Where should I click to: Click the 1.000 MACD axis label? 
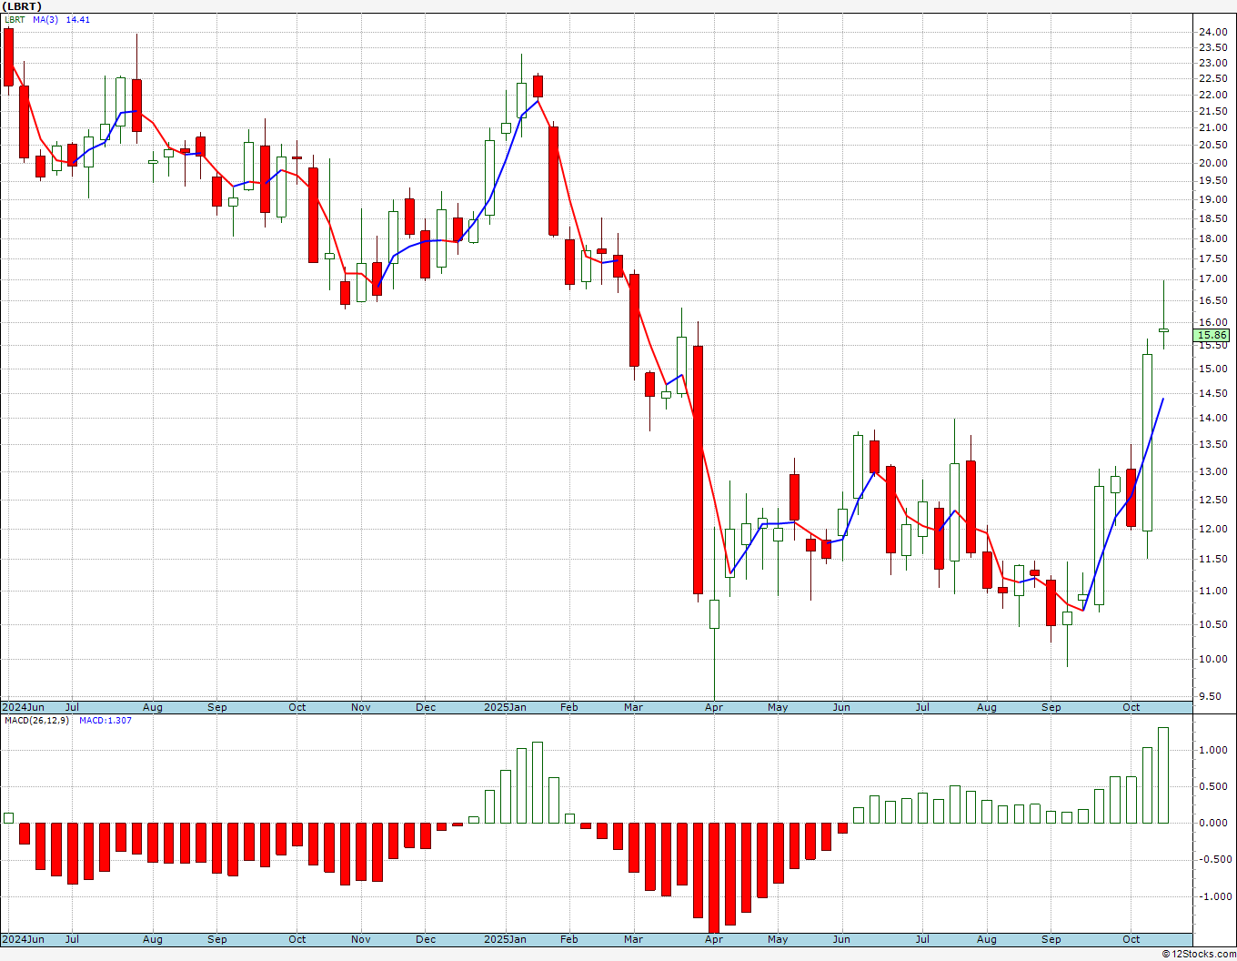tap(1212, 750)
